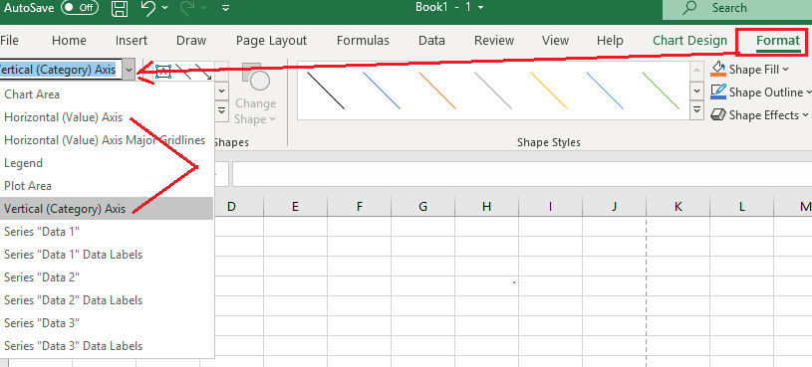This screenshot has width=812, height=367.
Task: Expand the Shape Styles gallery More button
Action: pos(697,110)
